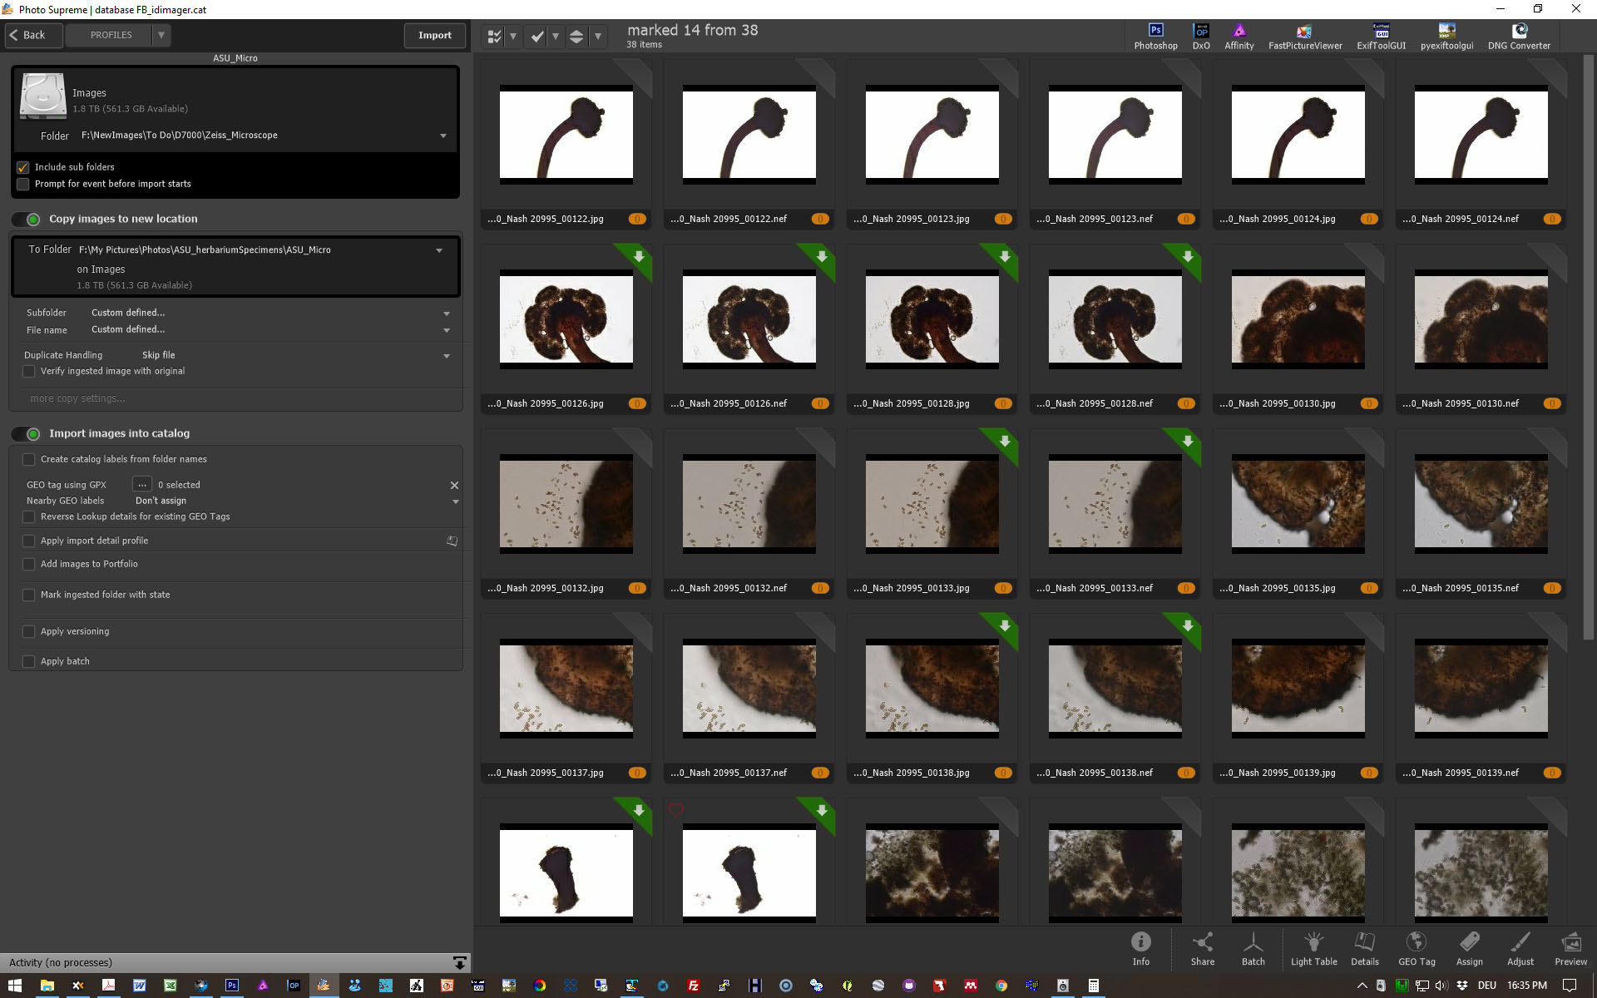Open the Batch panel
1597x998 pixels.
(x=1253, y=948)
